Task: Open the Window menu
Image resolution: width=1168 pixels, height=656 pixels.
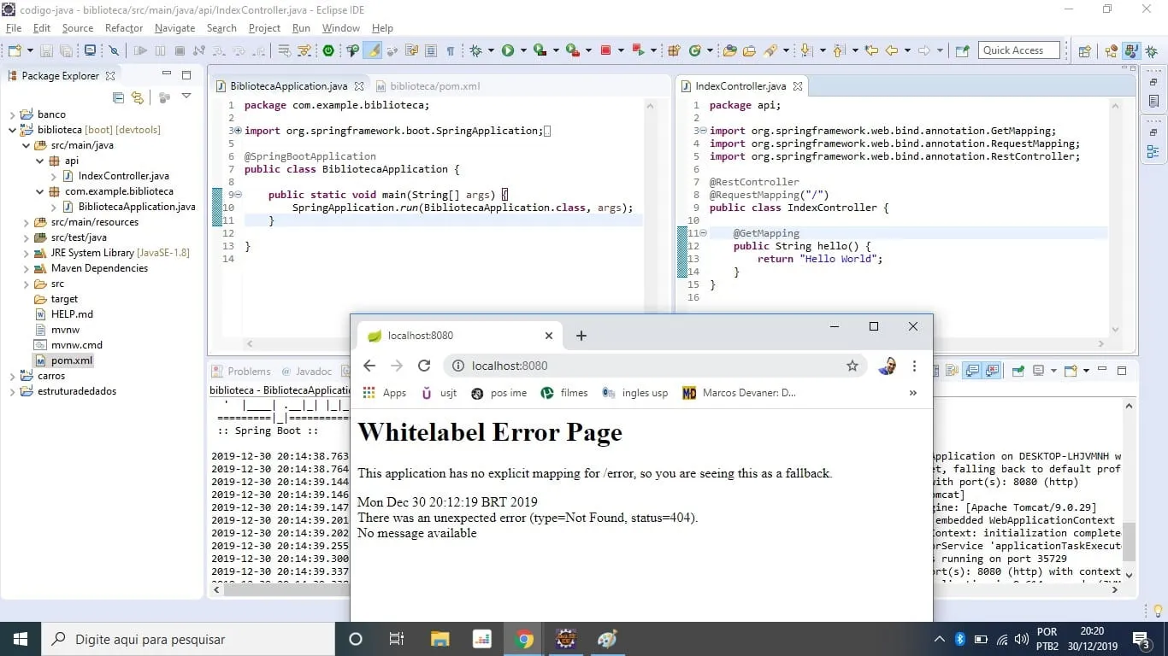Action: pos(340,28)
